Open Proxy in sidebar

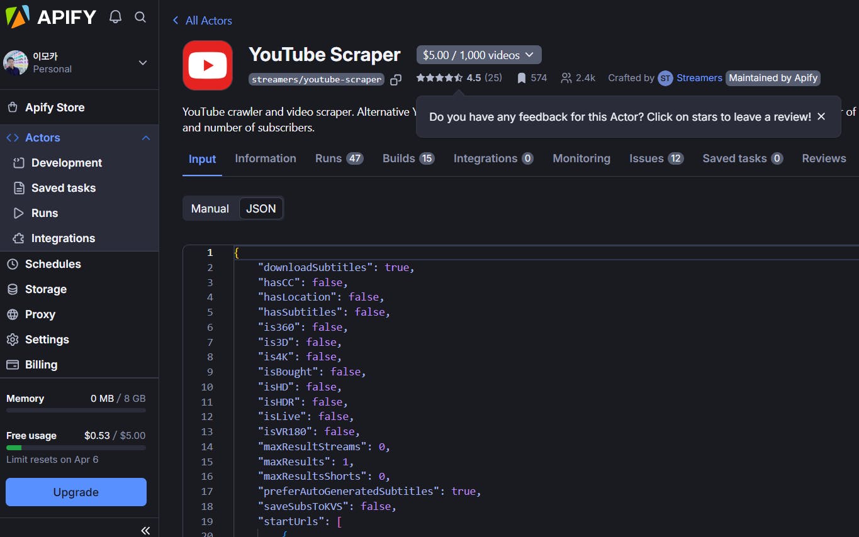coord(40,314)
